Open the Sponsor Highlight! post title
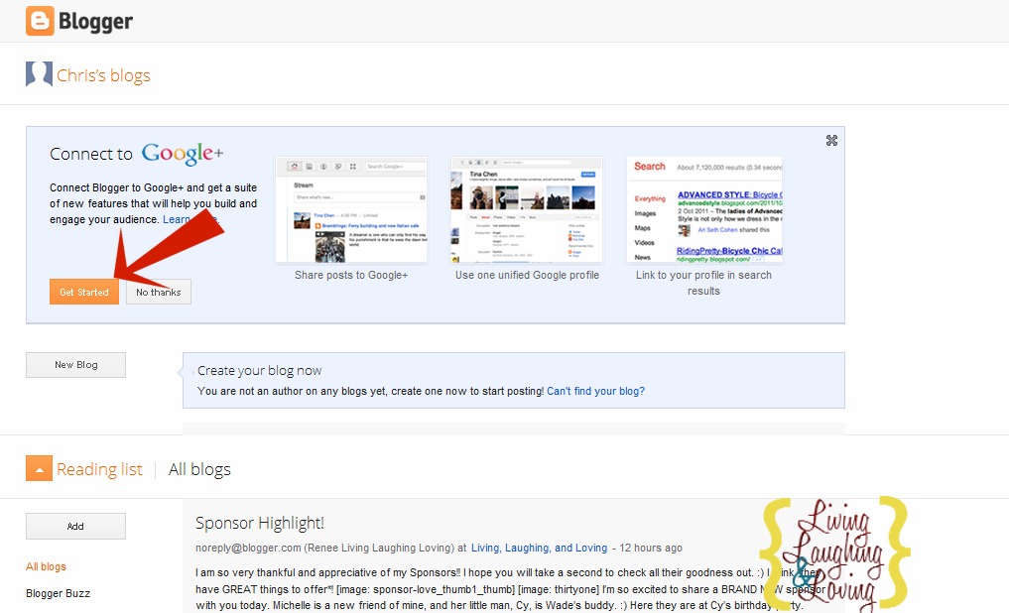Viewport: 1009px width, 613px height. click(x=260, y=523)
